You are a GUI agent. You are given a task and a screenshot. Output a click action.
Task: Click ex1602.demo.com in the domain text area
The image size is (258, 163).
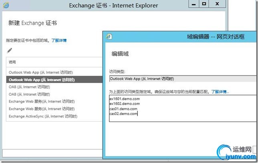pyautogui.click(x=125, y=104)
